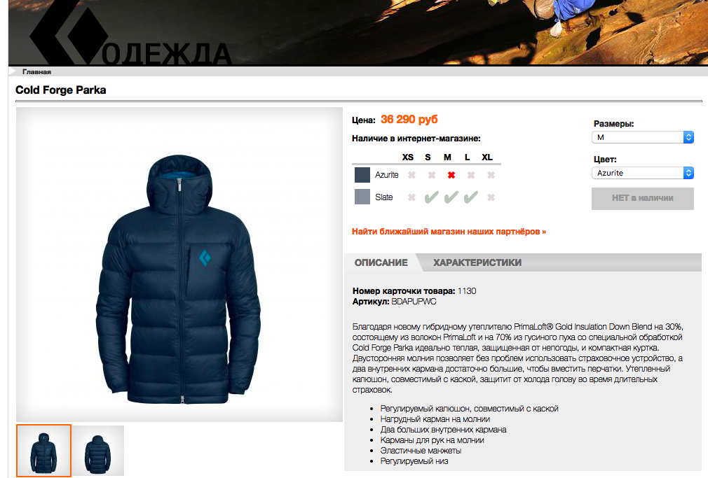Switch to the ХАРАКТЕРИСТИКИ tab
Image resolution: width=708 pixels, height=478 pixels.
pos(477,262)
